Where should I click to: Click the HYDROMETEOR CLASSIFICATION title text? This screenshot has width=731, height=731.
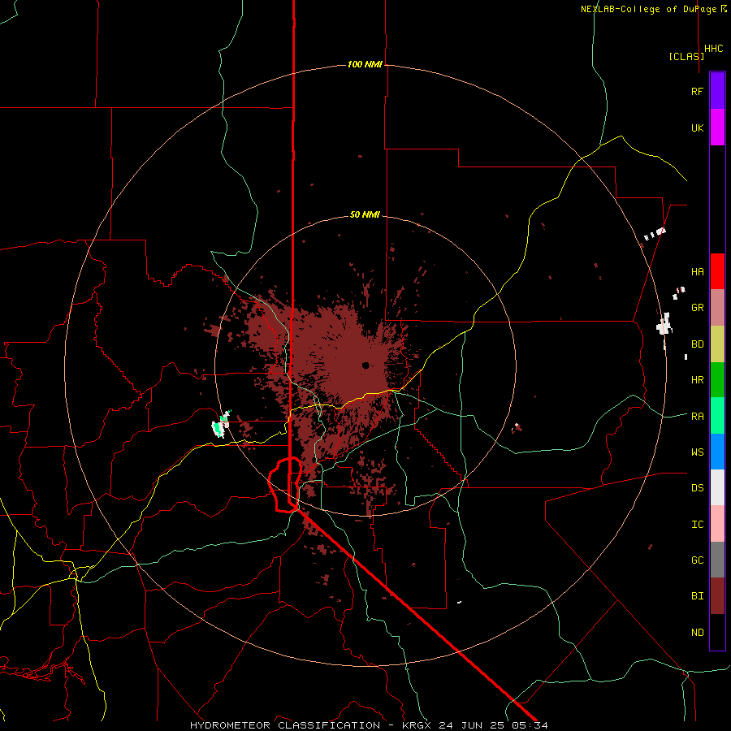285,725
